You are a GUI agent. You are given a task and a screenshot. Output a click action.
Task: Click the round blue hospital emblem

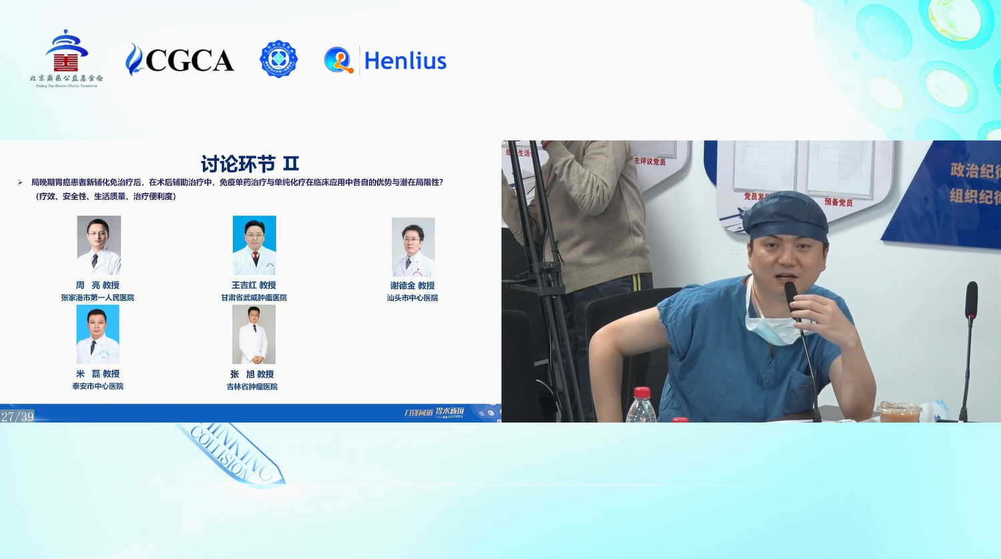[x=278, y=59]
